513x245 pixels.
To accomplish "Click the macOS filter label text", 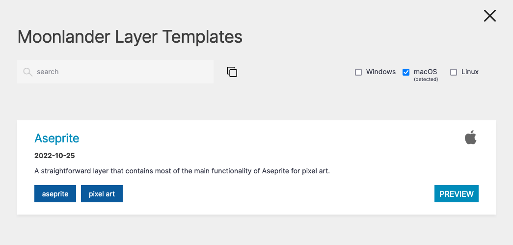I will (425, 72).
